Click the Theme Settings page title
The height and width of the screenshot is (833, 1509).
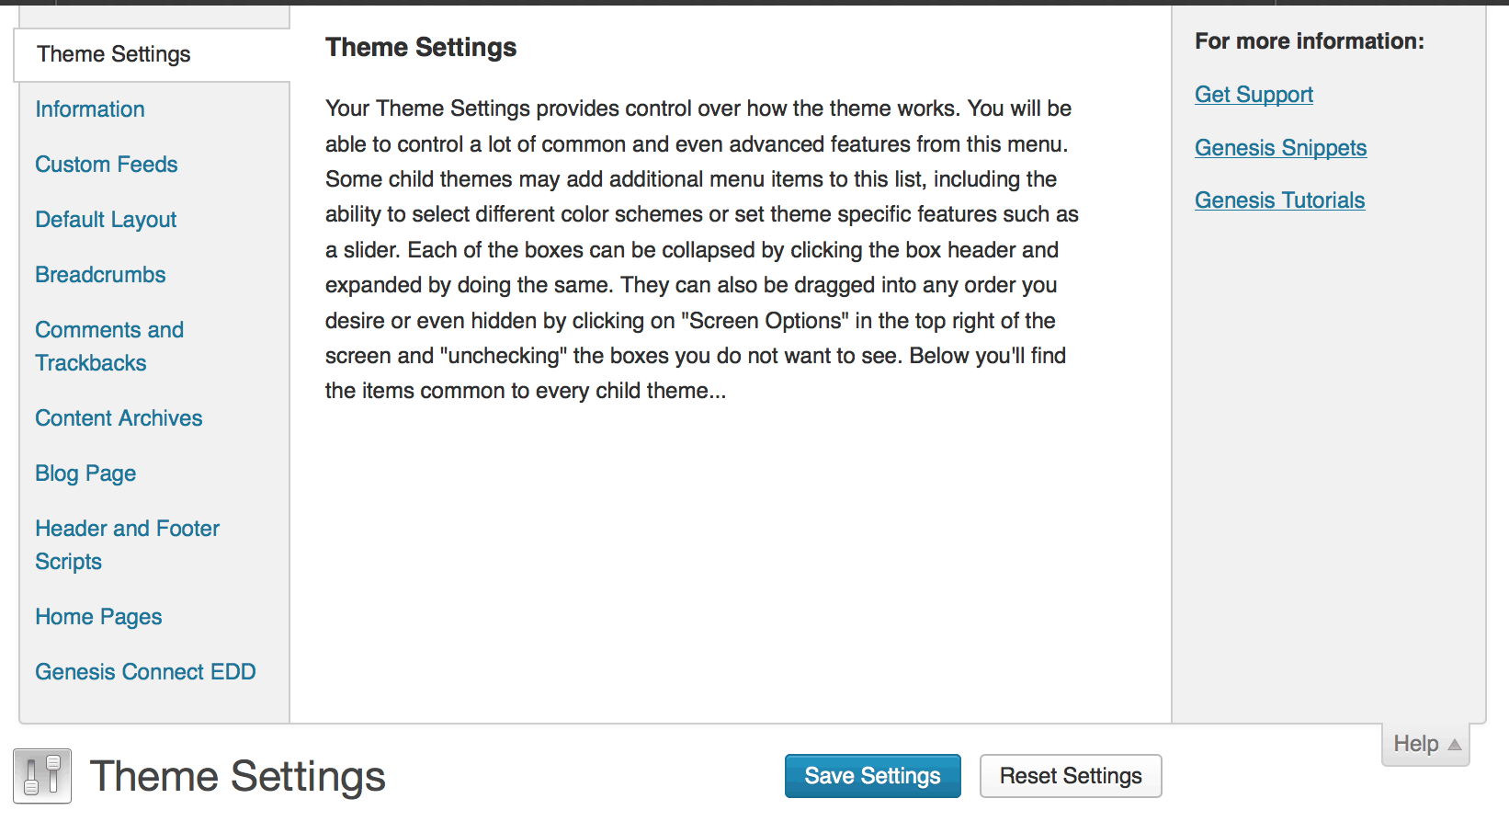(237, 776)
